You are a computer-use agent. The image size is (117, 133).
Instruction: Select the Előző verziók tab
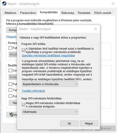click(103, 13)
